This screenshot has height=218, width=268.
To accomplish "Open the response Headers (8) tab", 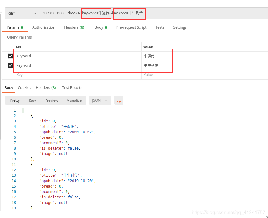I will click(46, 88).
